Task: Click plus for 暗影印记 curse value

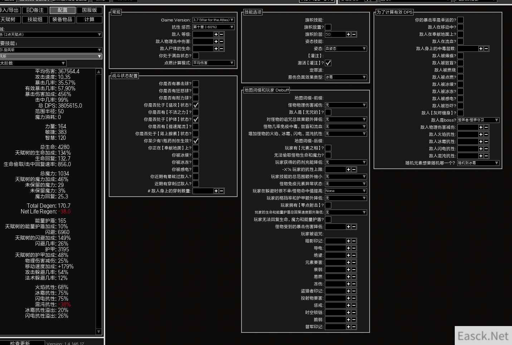Action: 348,241
